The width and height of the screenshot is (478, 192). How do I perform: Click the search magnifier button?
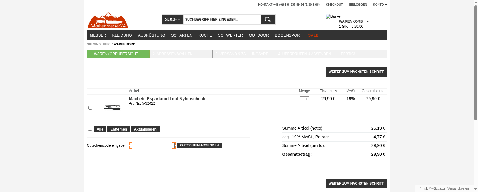[268, 19]
